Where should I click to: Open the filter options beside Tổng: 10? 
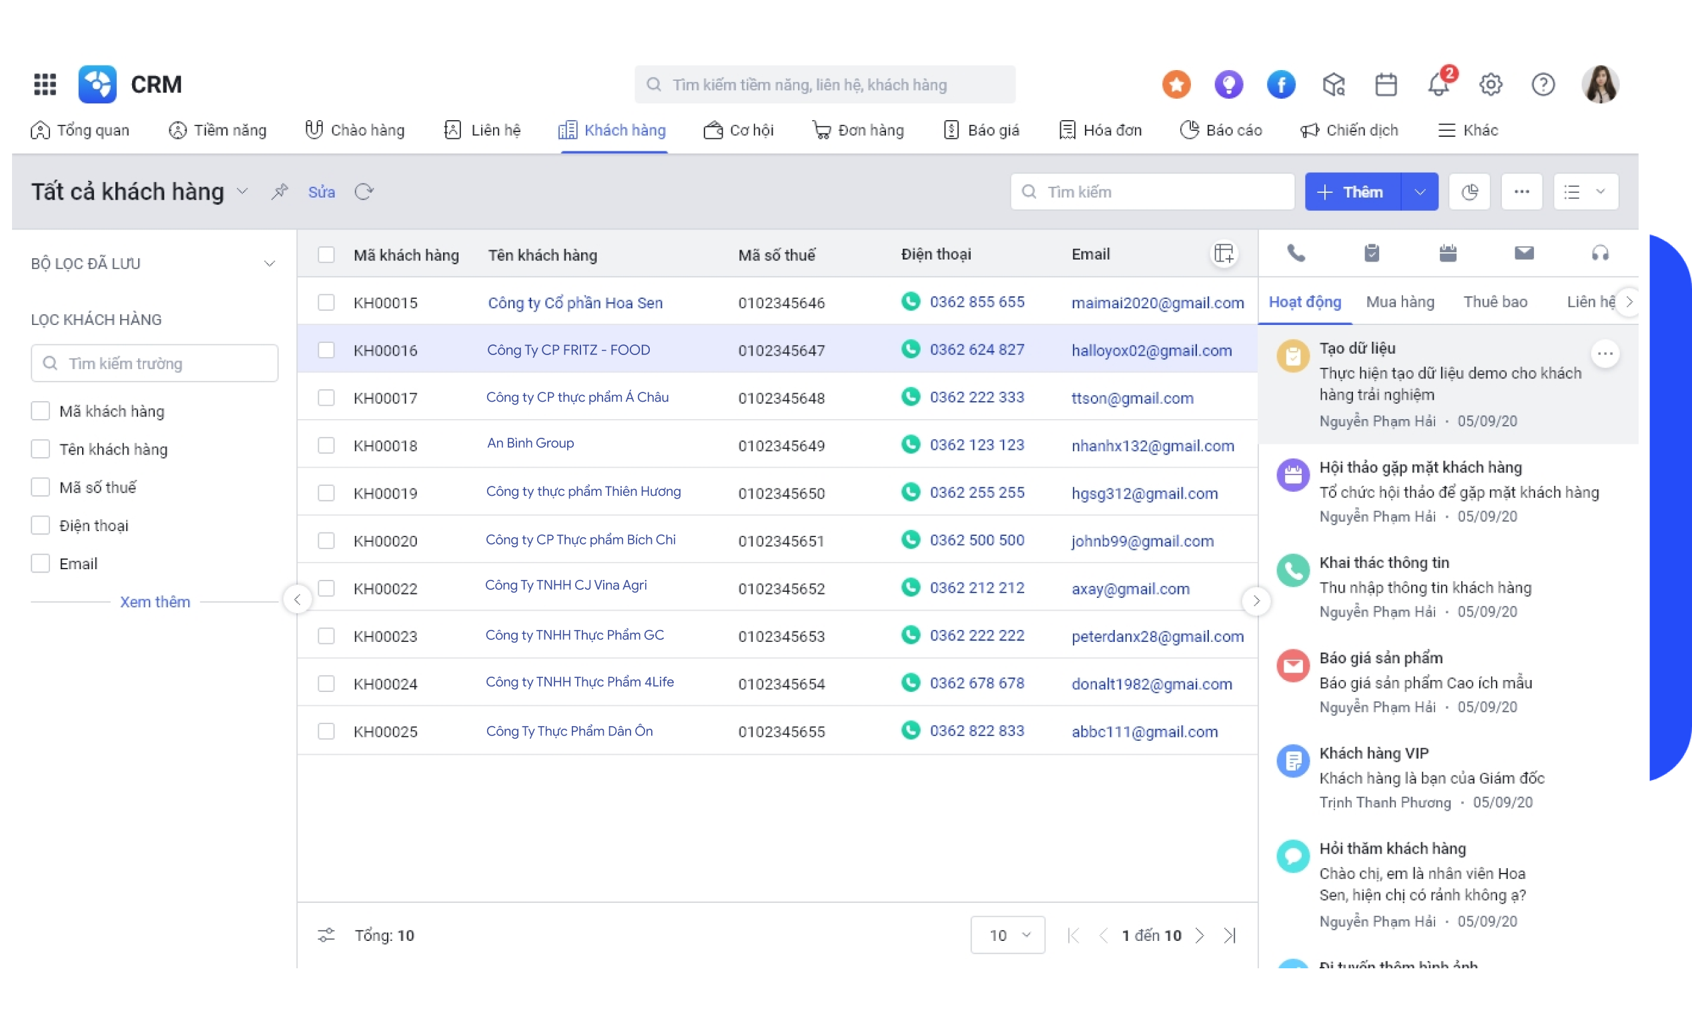326,934
